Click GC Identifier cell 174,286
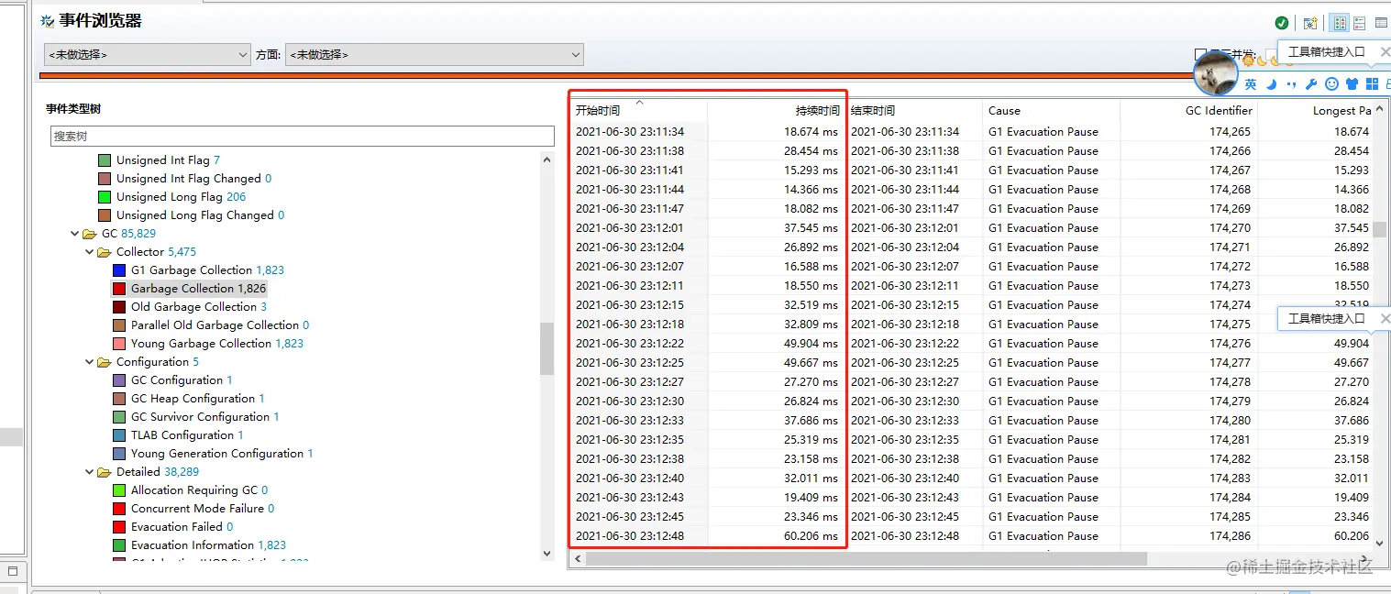The width and height of the screenshot is (1391, 594). click(1188, 536)
